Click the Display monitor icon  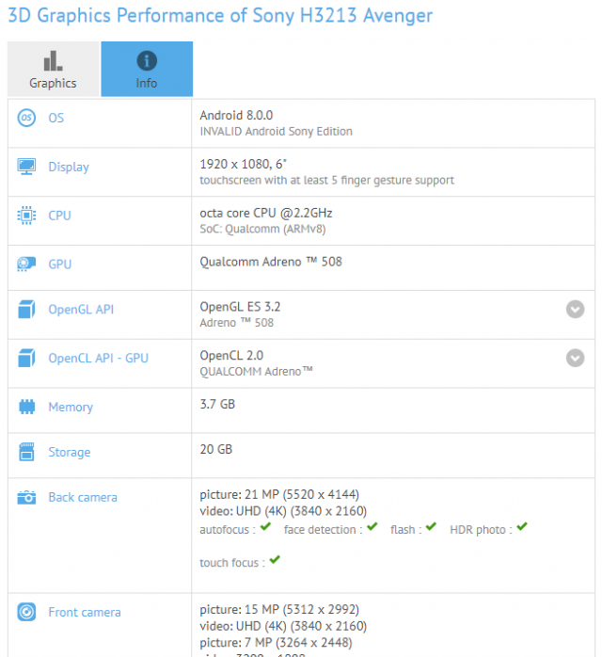pos(26,167)
